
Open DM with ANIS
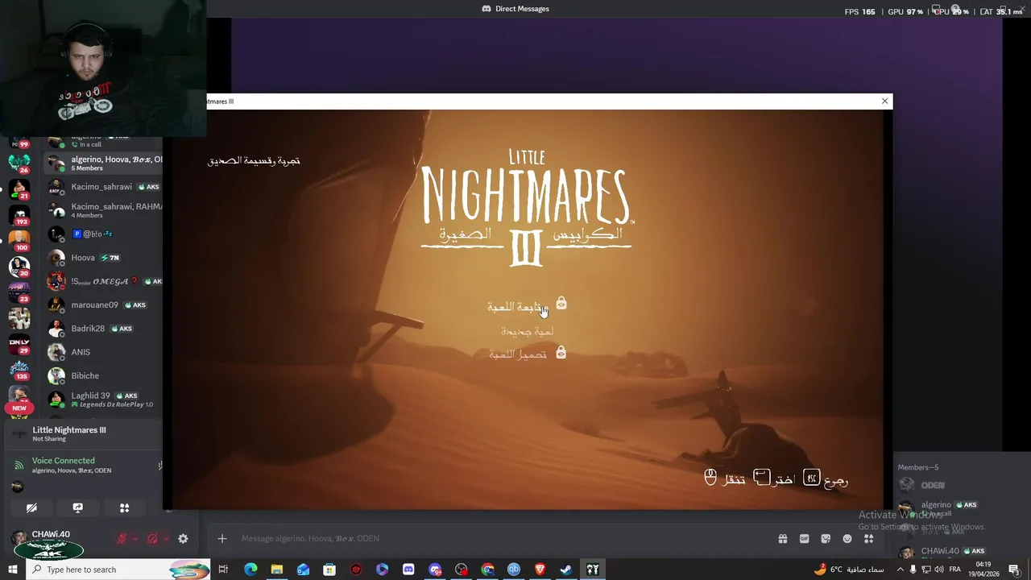(103, 352)
